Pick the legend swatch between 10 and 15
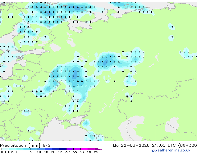The height and width of the screenshot is (153, 197). pyautogui.click(x=41, y=149)
